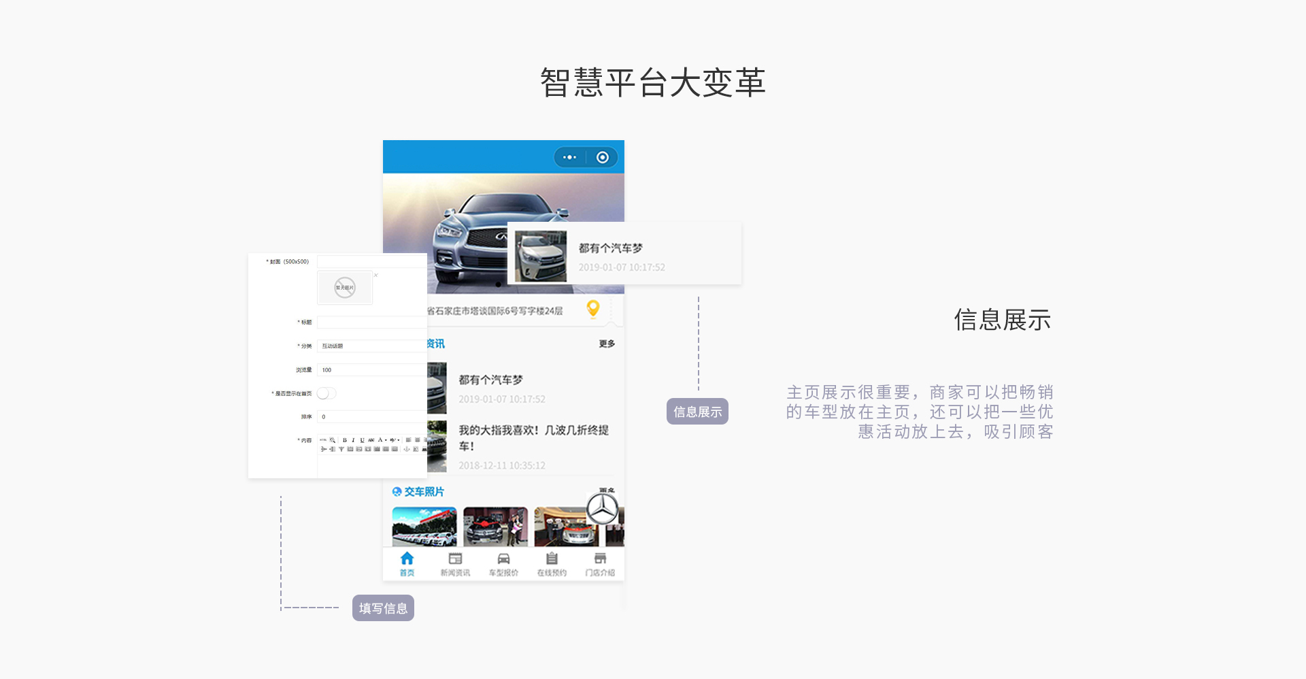The height and width of the screenshot is (679, 1306).
Task: Switch to the 门店介绍 tab
Action: point(600,564)
